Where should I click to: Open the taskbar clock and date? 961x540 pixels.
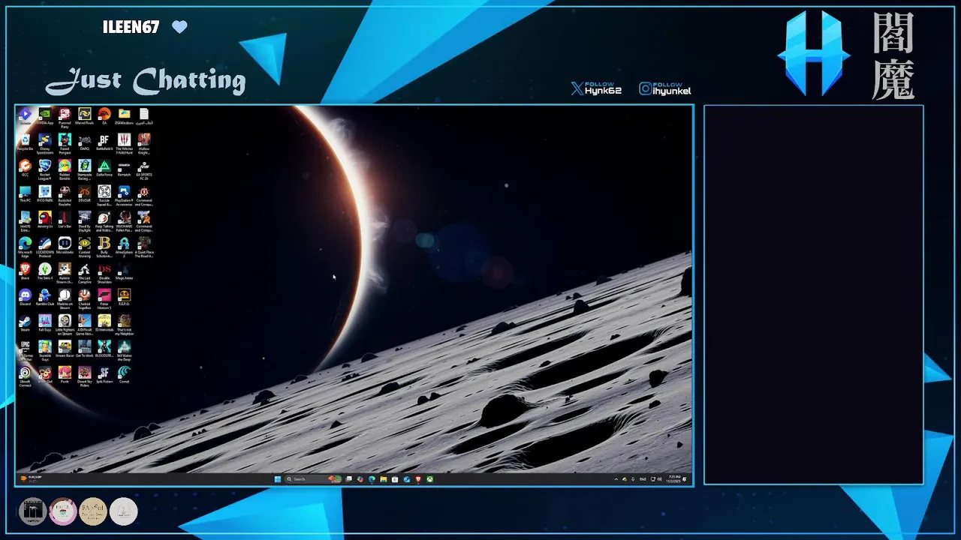coord(673,479)
